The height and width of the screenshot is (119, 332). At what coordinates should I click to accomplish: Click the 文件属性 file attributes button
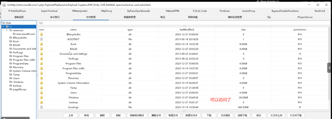click(225, 115)
